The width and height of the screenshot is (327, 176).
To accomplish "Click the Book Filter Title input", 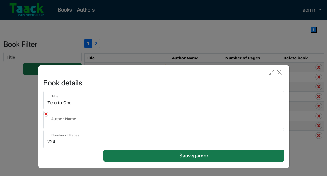I will coord(42,57).
